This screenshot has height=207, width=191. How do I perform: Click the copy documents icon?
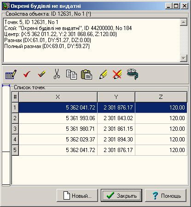71,74
